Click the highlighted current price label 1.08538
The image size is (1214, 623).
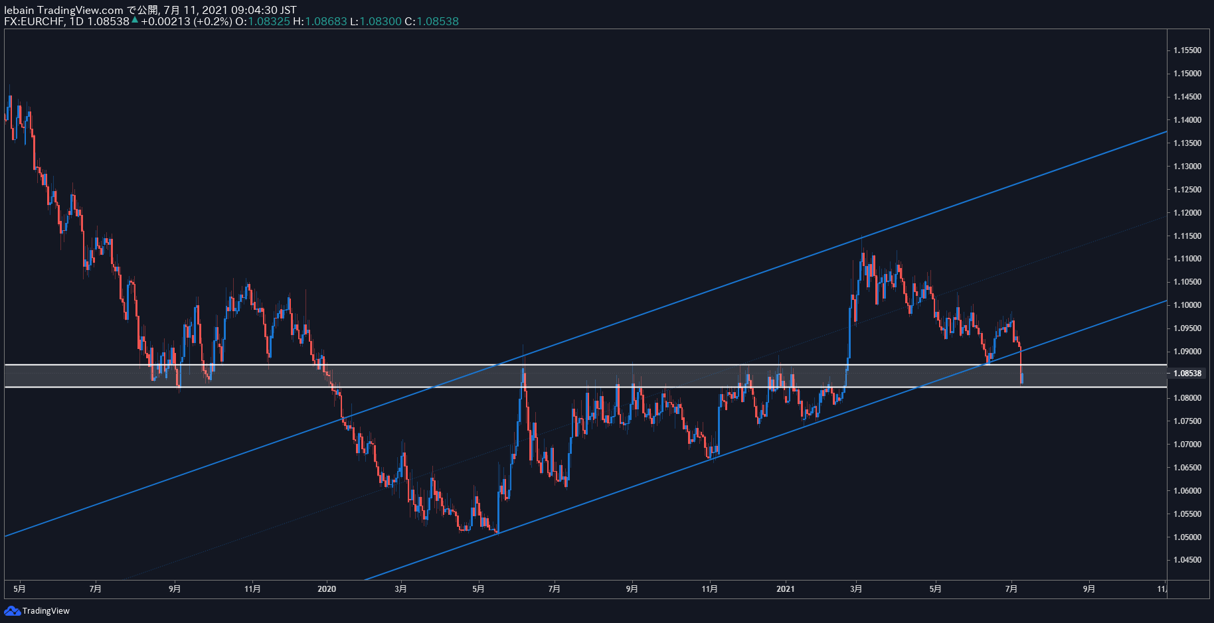1187,374
